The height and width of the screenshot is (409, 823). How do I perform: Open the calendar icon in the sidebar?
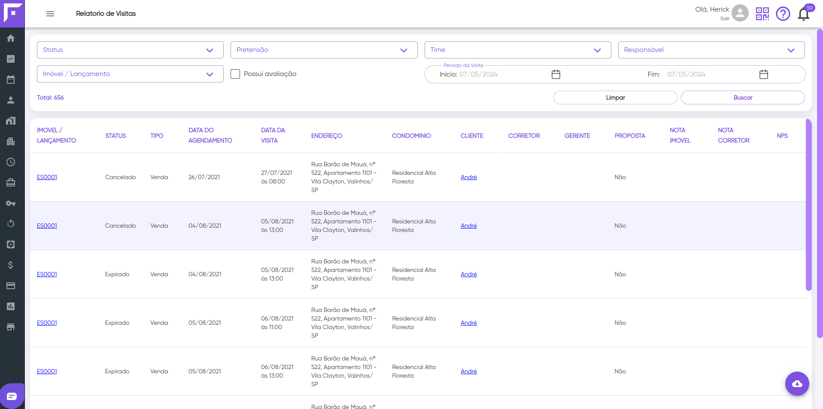(x=11, y=79)
